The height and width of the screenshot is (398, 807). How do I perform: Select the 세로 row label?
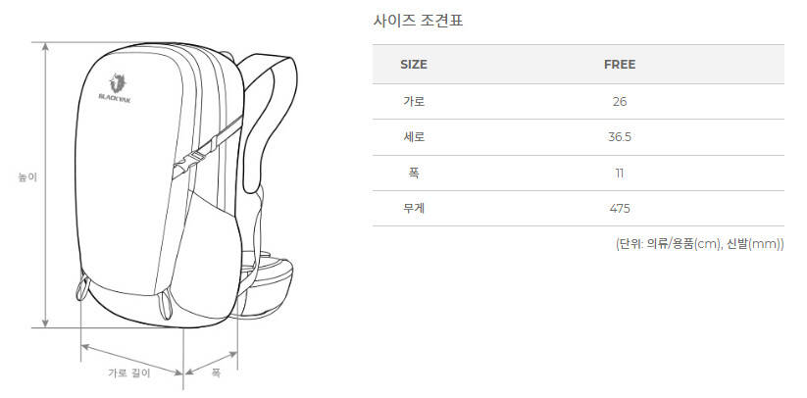pos(414,137)
